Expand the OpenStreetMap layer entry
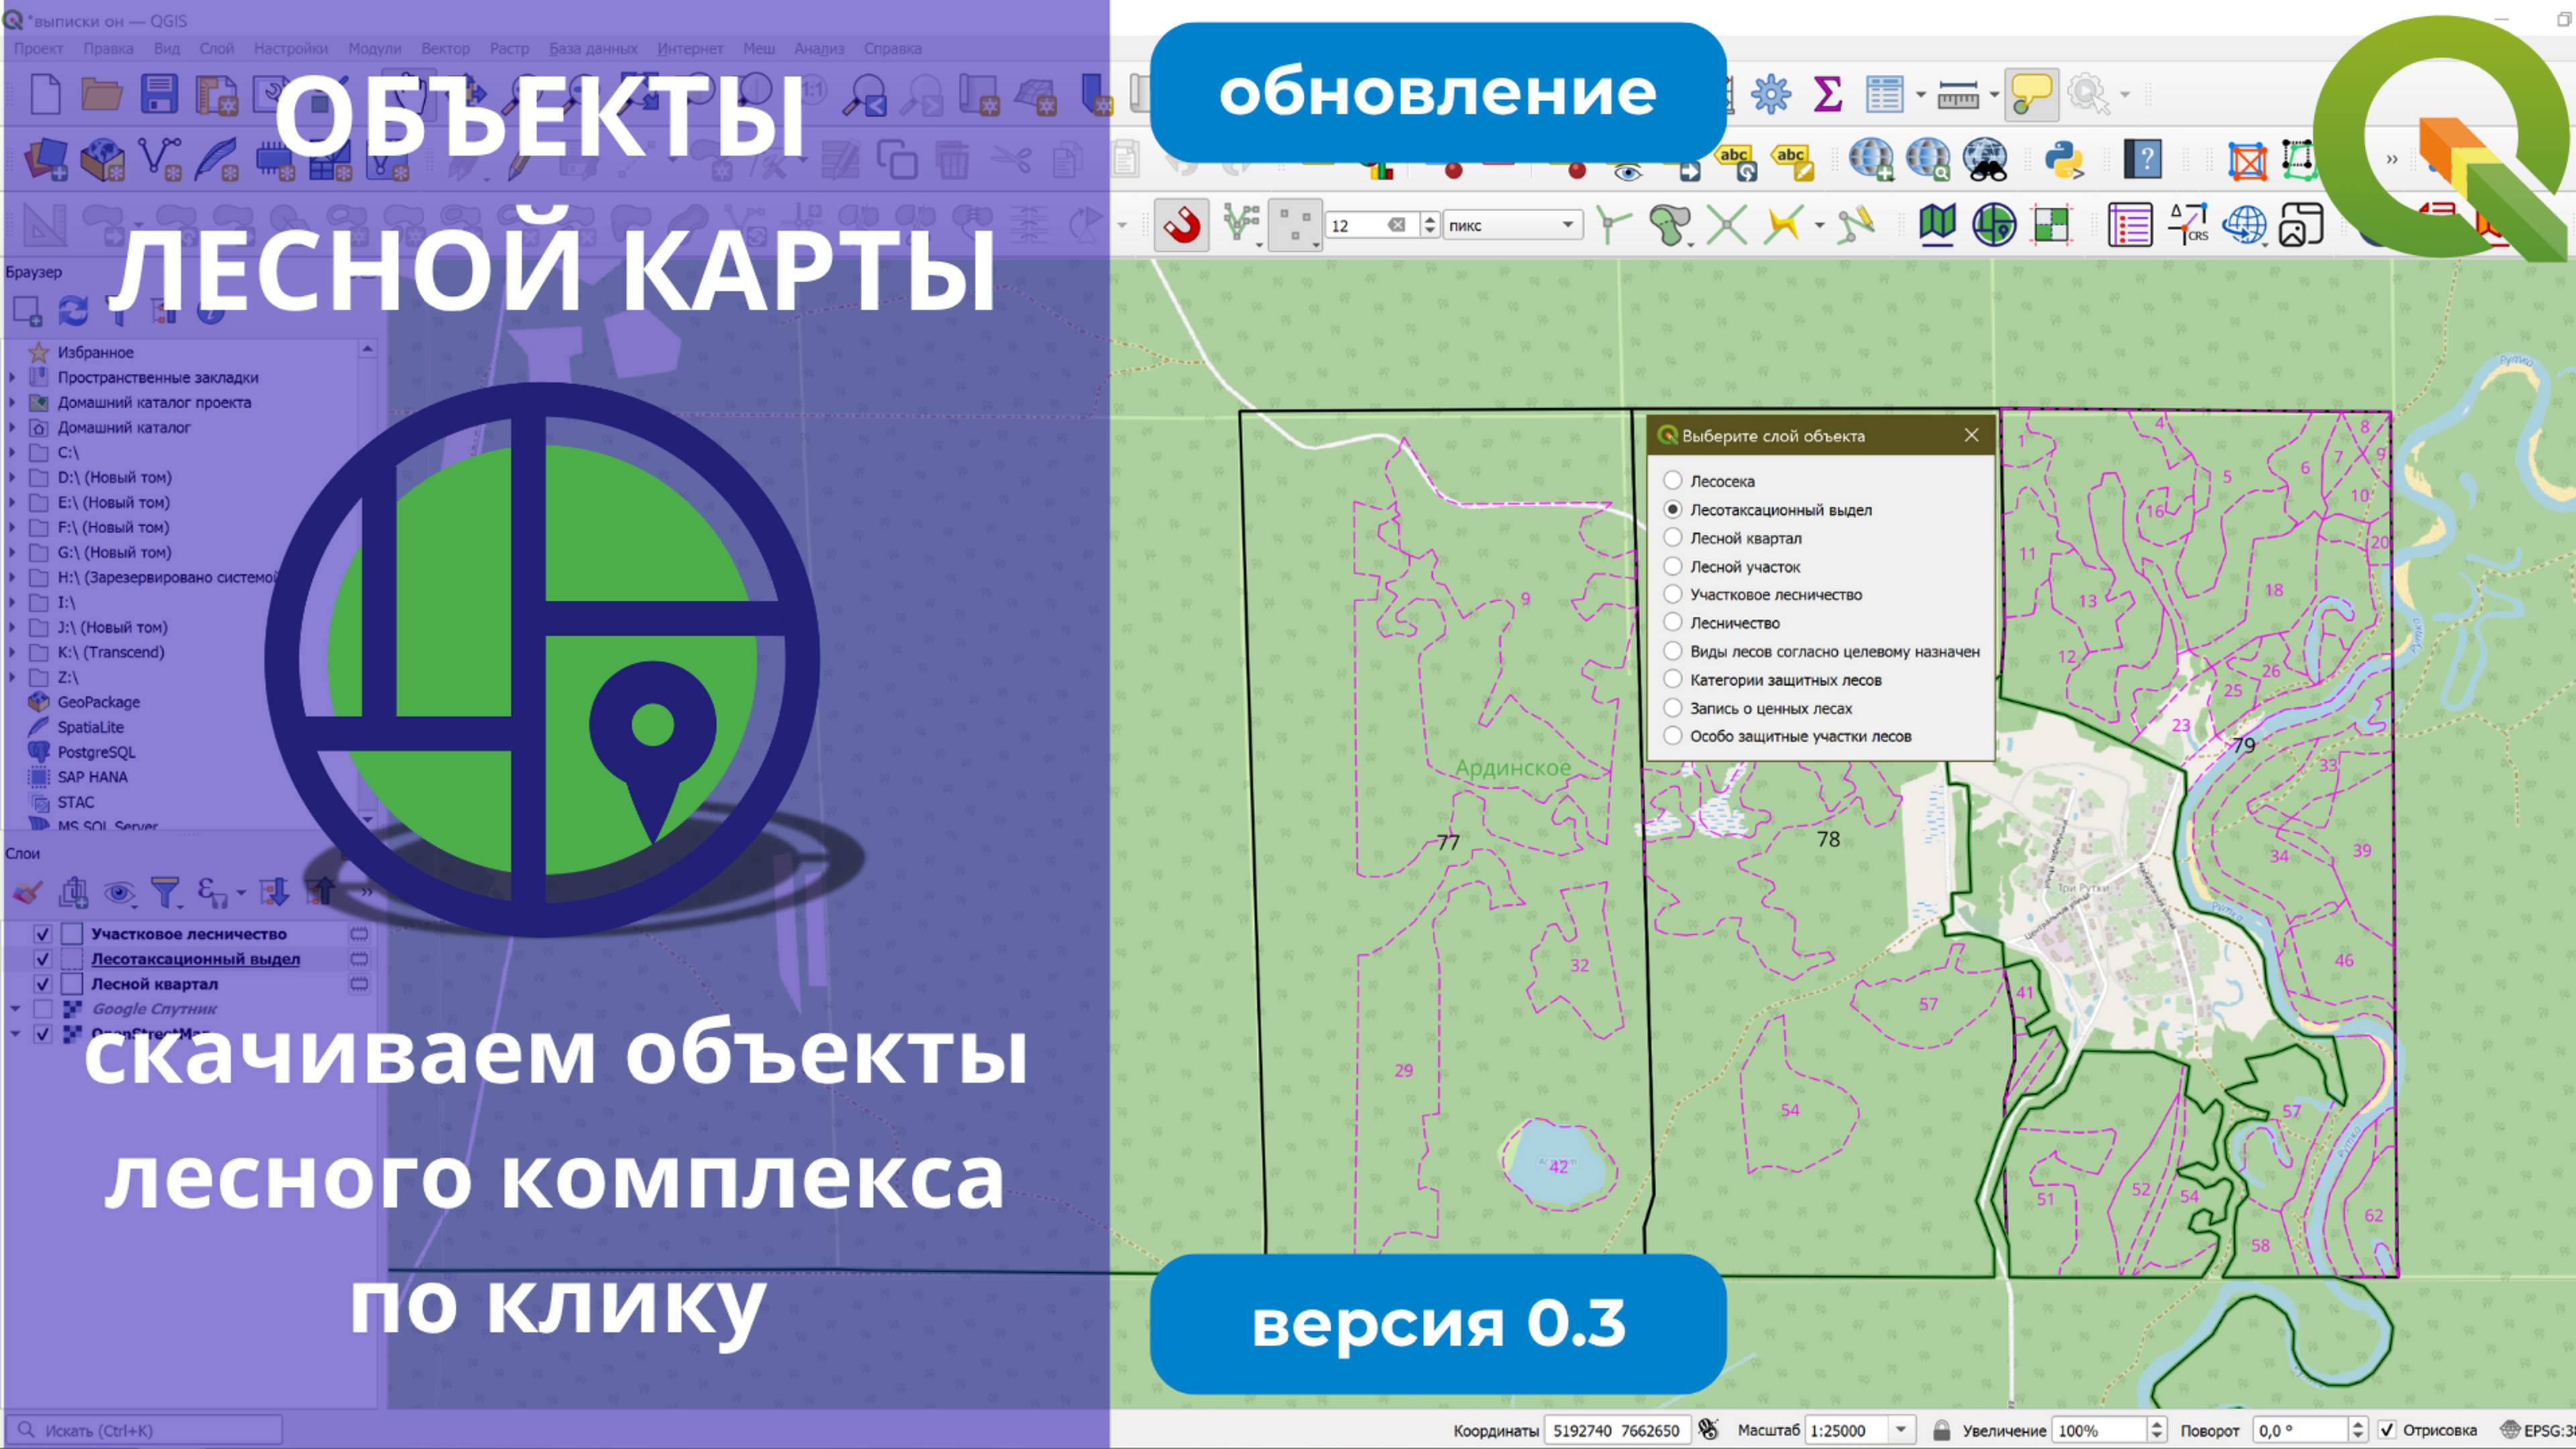2576x1449 pixels. 15,1034
